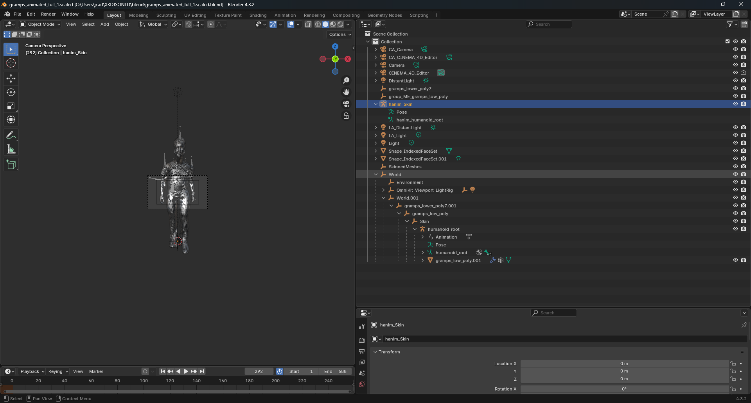Select the 3D Cursor tool
The image size is (751, 403).
[11, 63]
